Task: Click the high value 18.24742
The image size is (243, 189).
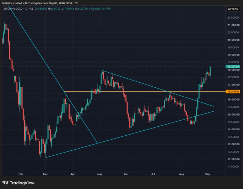Action: (x=55, y=9)
